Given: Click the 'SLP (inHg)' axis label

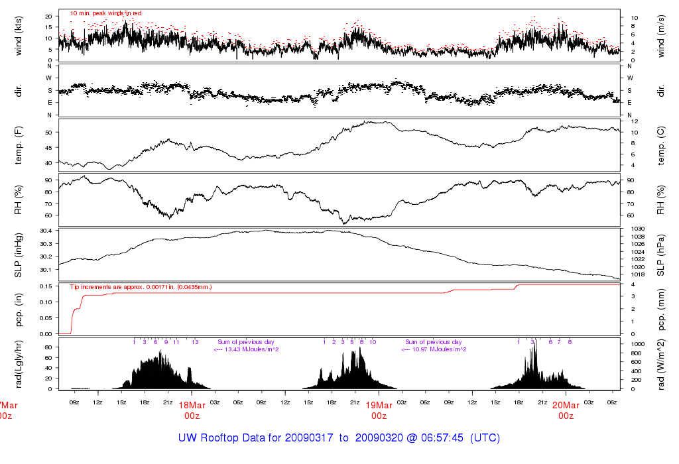Looking at the screenshot, I should pyautogui.click(x=18, y=255).
